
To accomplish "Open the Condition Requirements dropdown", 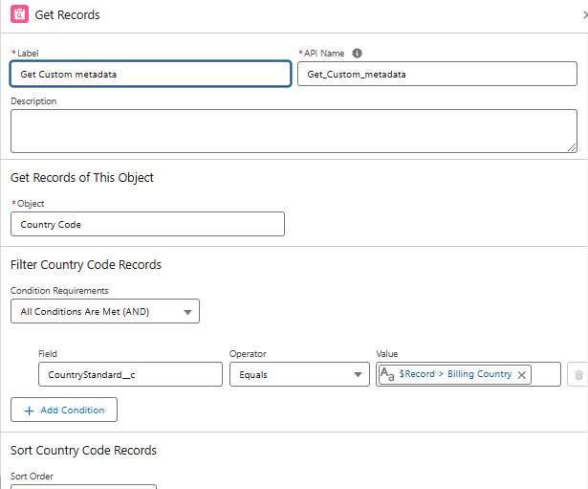I will pos(105,311).
